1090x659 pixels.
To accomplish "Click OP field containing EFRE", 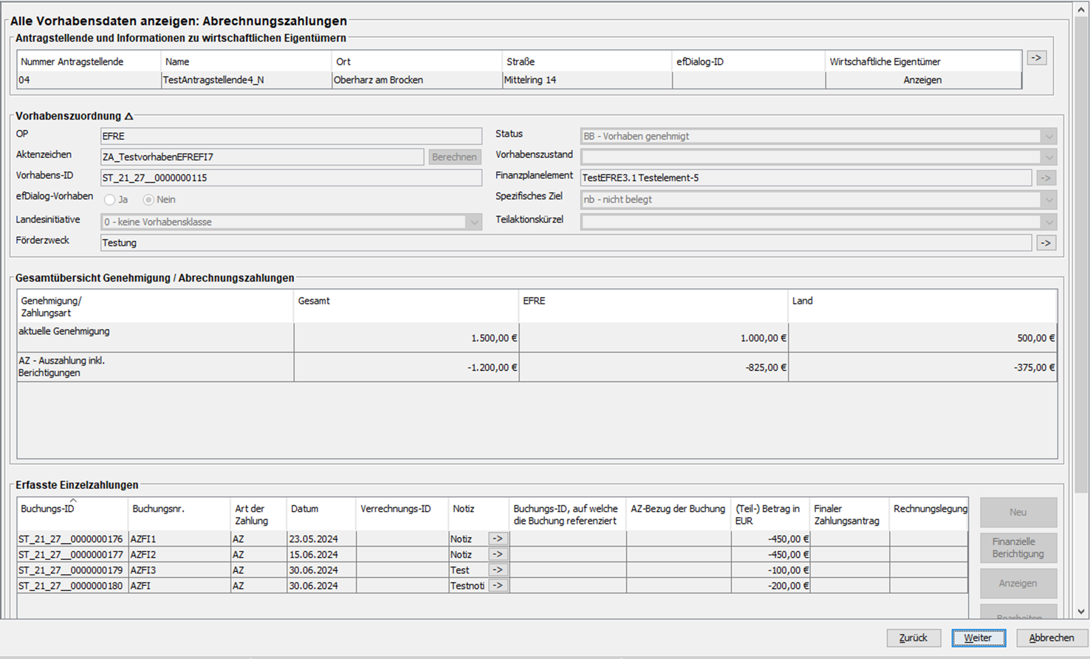I will pos(291,137).
